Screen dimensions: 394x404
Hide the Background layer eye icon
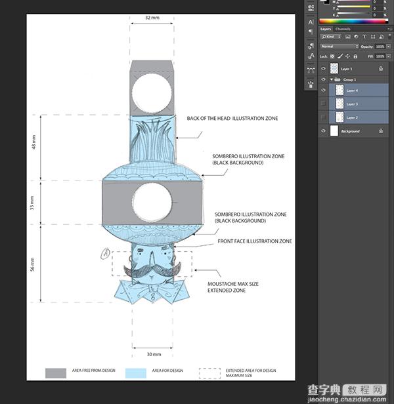(323, 131)
